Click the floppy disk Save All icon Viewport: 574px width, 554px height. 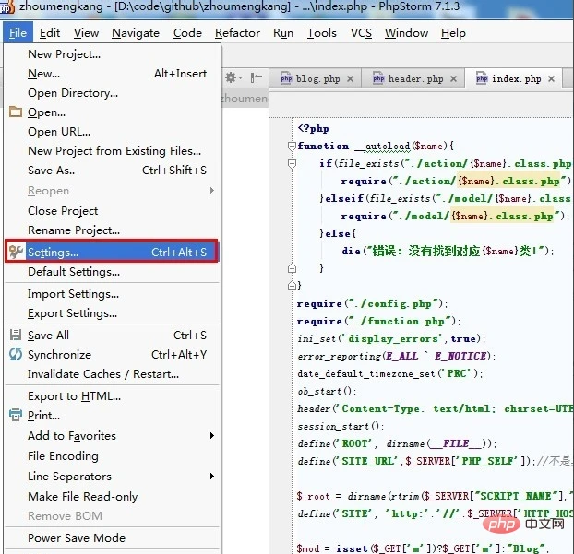click(x=16, y=335)
